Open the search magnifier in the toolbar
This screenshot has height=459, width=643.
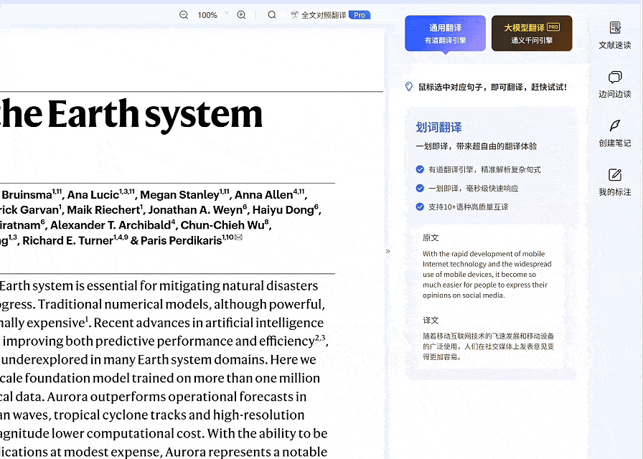272,15
